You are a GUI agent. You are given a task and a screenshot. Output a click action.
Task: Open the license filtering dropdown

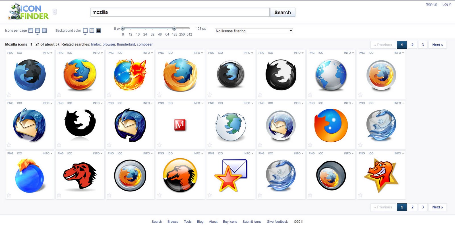click(254, 31)
